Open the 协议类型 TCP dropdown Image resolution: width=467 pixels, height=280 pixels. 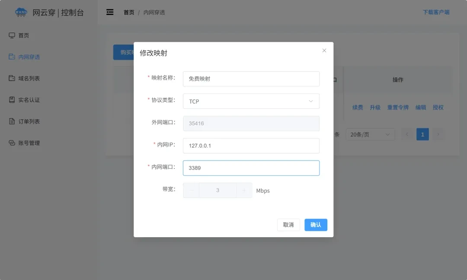click(251, 101)
